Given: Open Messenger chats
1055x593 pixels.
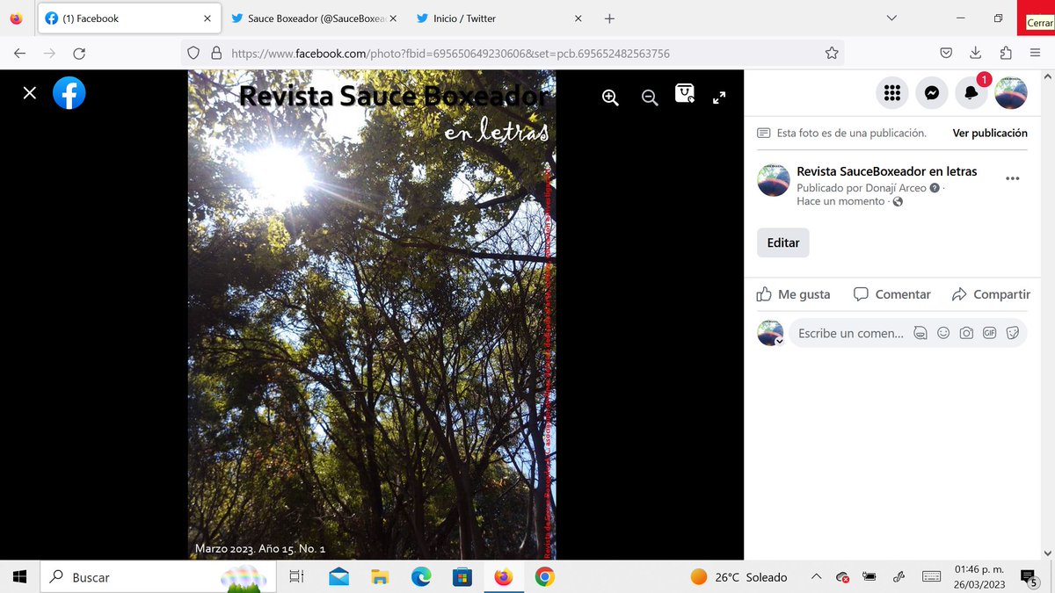Looking at the screenshot, I should [x=932, y=93].
